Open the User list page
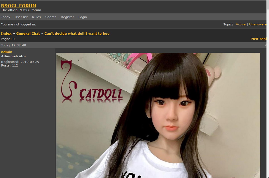This screenshot has width=269, height=178. (x=21, y=17)
